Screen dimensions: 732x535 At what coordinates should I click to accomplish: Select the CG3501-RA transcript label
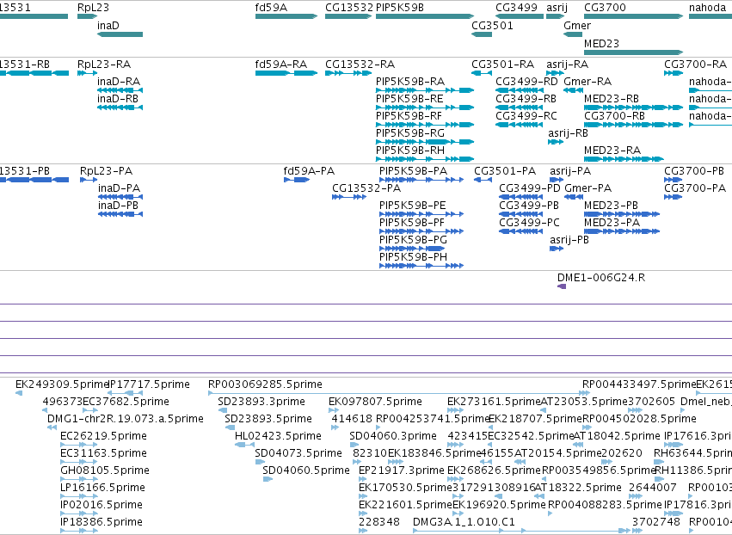(x=503, y=65)
